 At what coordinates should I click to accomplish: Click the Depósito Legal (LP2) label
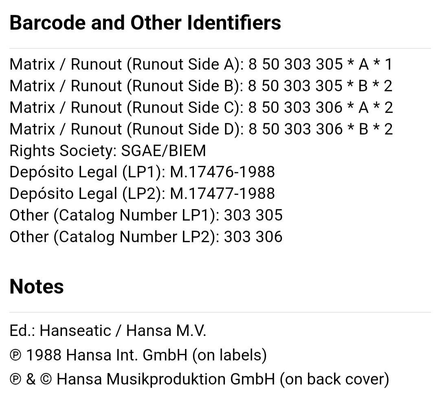(x=87, y=194)
